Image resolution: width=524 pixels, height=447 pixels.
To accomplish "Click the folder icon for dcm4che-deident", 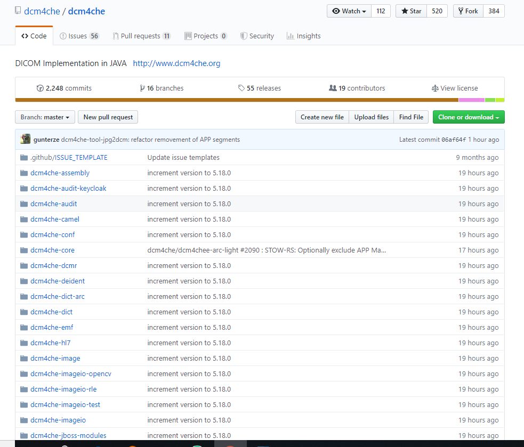I will (24, 281).
